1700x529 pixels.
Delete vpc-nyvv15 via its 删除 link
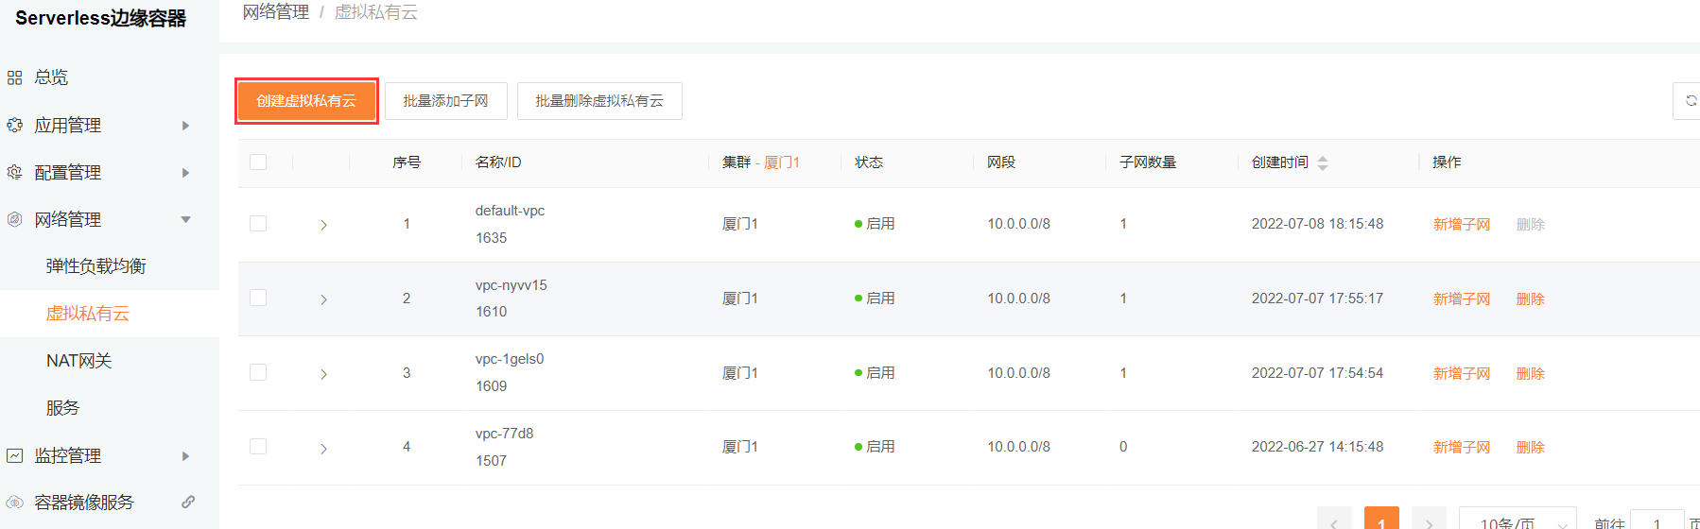(1531, 299)
